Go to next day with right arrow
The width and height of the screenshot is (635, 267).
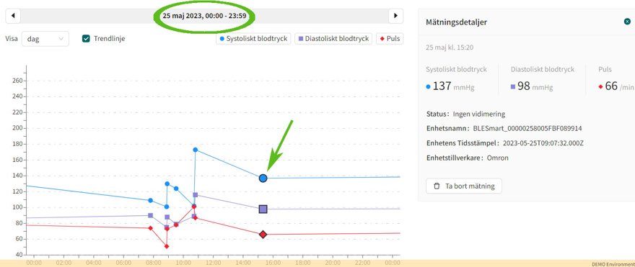tap(395, 16)
